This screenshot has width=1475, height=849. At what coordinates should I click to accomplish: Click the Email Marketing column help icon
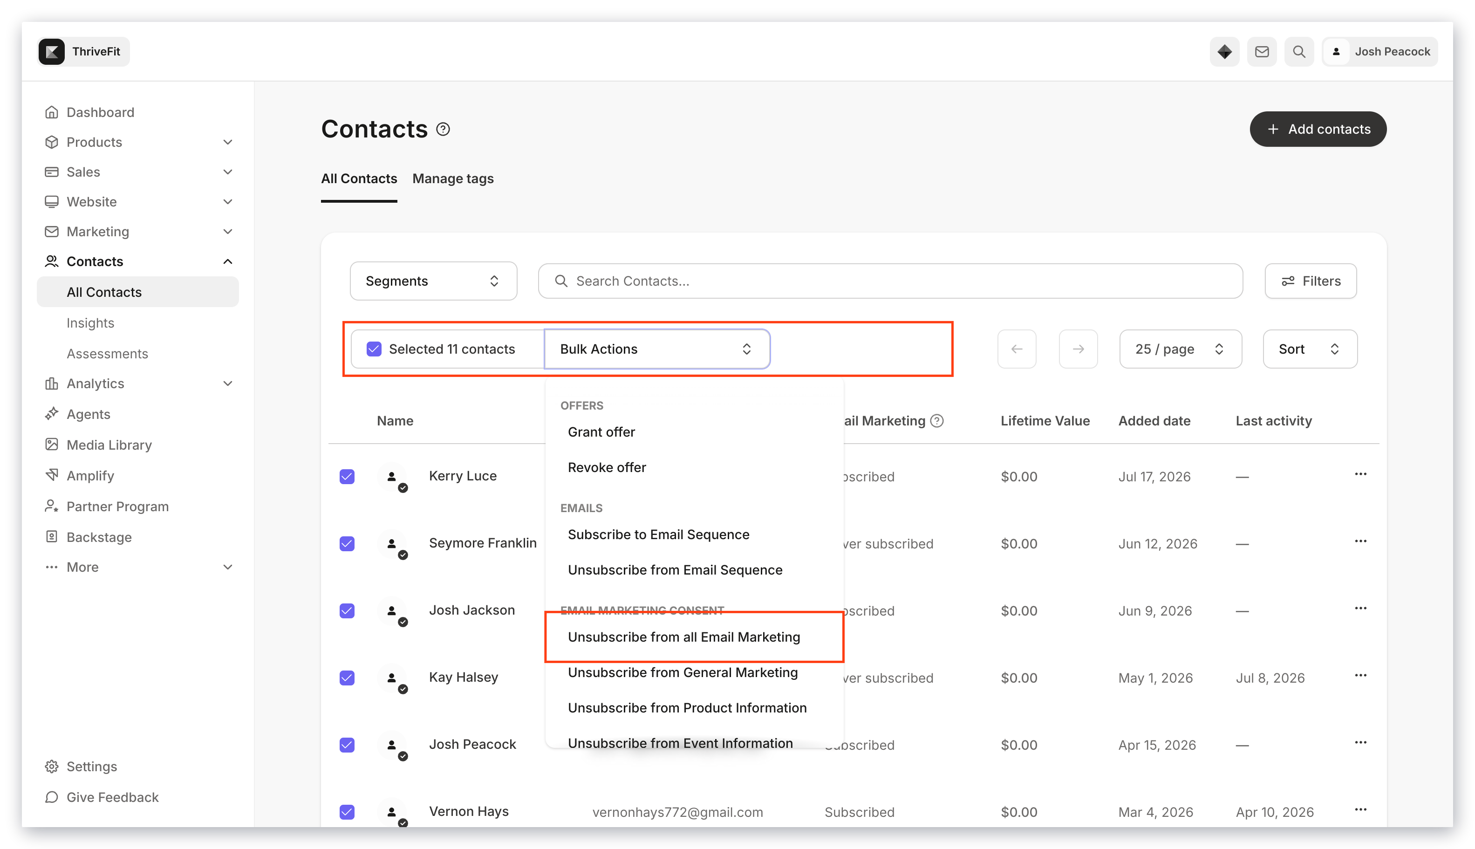pos(936,420)
